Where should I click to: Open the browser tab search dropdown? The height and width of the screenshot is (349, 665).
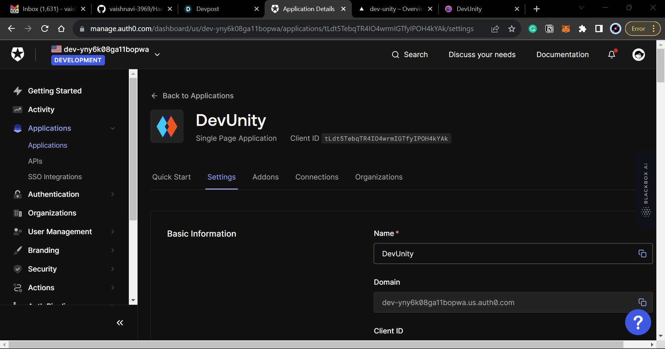pos(582,8)
